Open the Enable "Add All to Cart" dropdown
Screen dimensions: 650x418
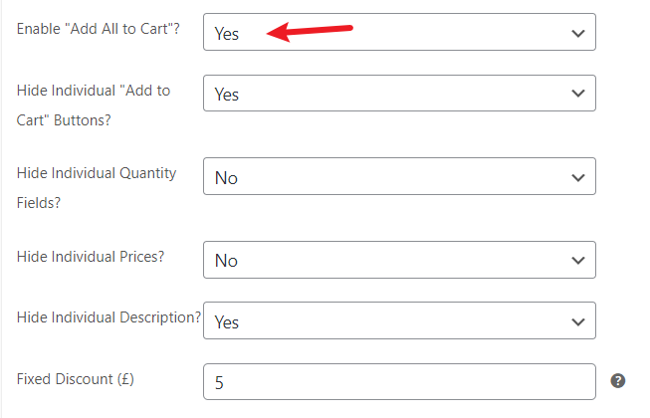pos(399,32)
